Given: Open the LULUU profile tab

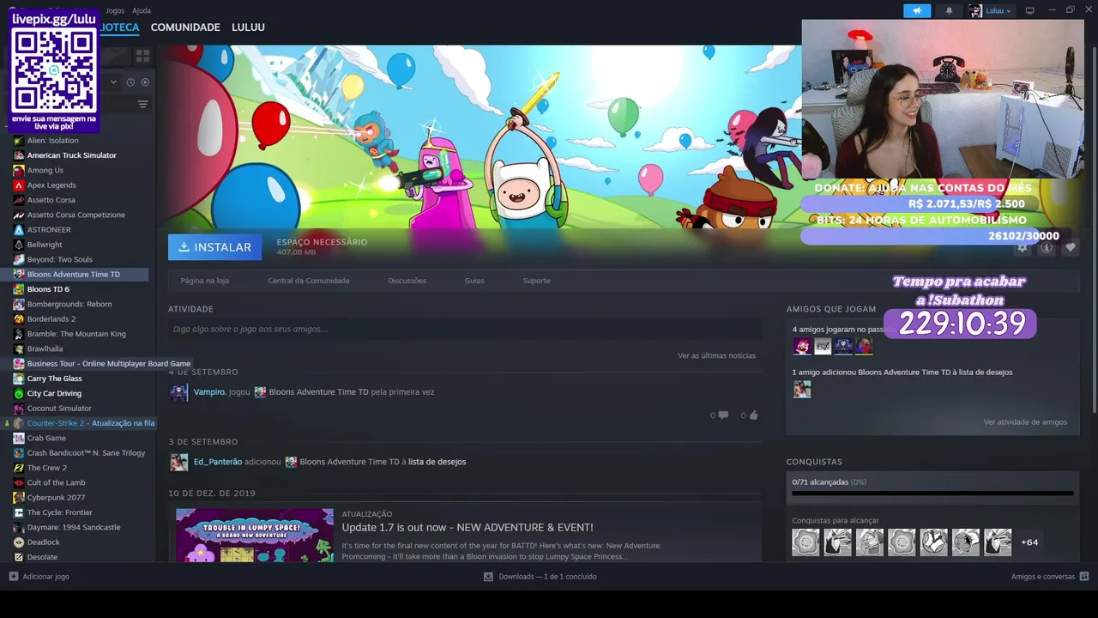Looking at the screenshot, I should coord(248,27).
